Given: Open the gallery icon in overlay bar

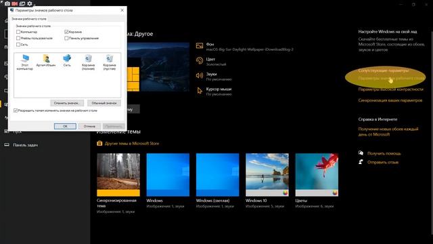Looking at the screenshot, I should coord(22,3).
